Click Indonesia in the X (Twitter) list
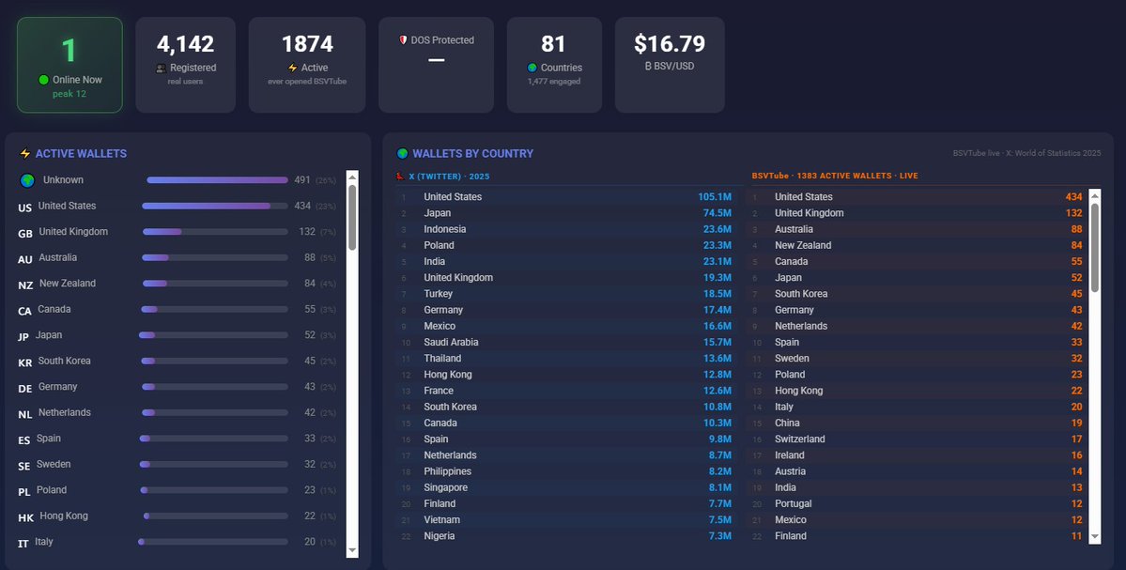Image resolution: width=1126 pixels, height=570 pixels. [444, 229]
